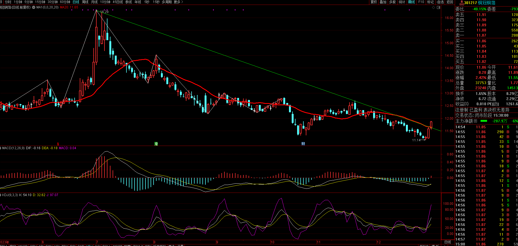Switch to 周线 weekly chart

point(85,2)
